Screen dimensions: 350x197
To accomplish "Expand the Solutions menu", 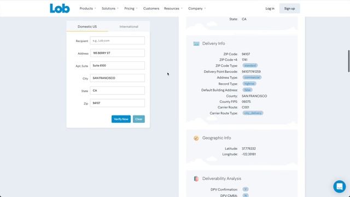I will (110, 9).
